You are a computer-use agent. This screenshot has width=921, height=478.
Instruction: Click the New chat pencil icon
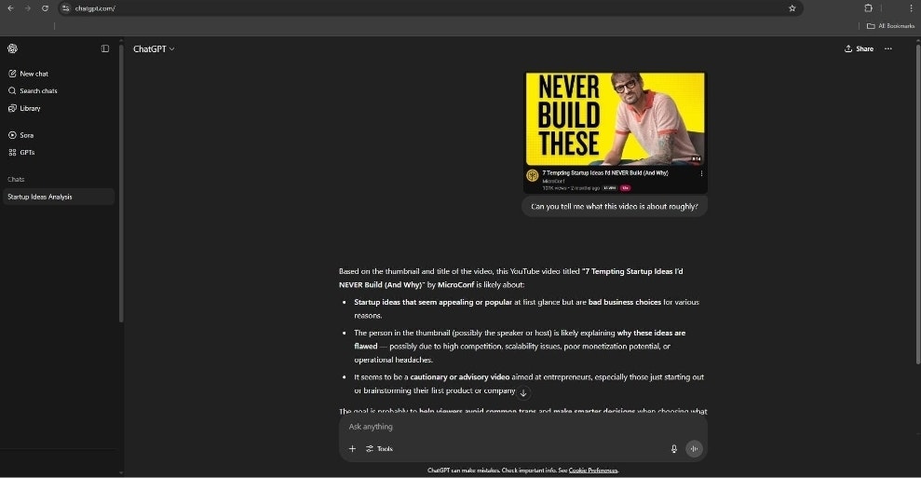coord(12,74)
